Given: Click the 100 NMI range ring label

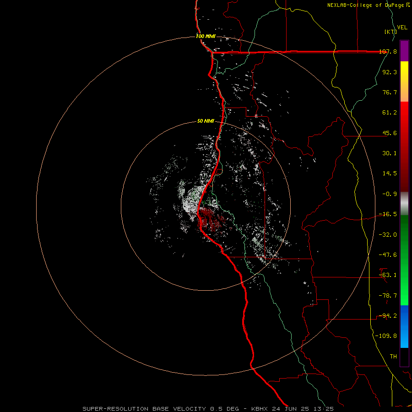Looking at the screenshot, I should 206,36.
